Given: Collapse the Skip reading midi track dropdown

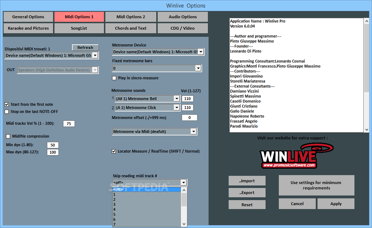Looking at the screenshot, I should [183, 183].
